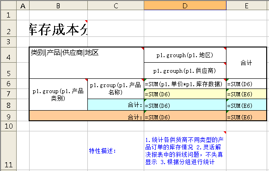Screen dimensions: 269x171
Task: Select column E header
Action: (247, 6)
